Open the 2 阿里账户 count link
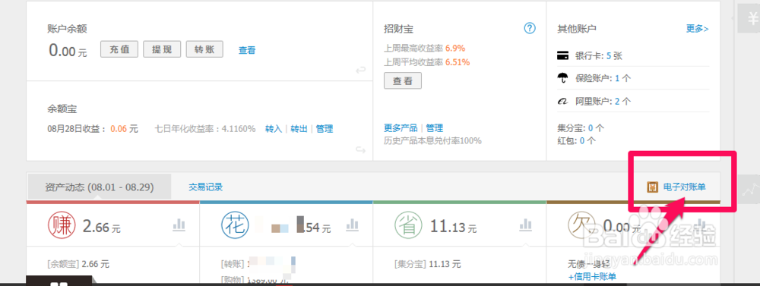The image size is (760, 286). pos(617,102)
